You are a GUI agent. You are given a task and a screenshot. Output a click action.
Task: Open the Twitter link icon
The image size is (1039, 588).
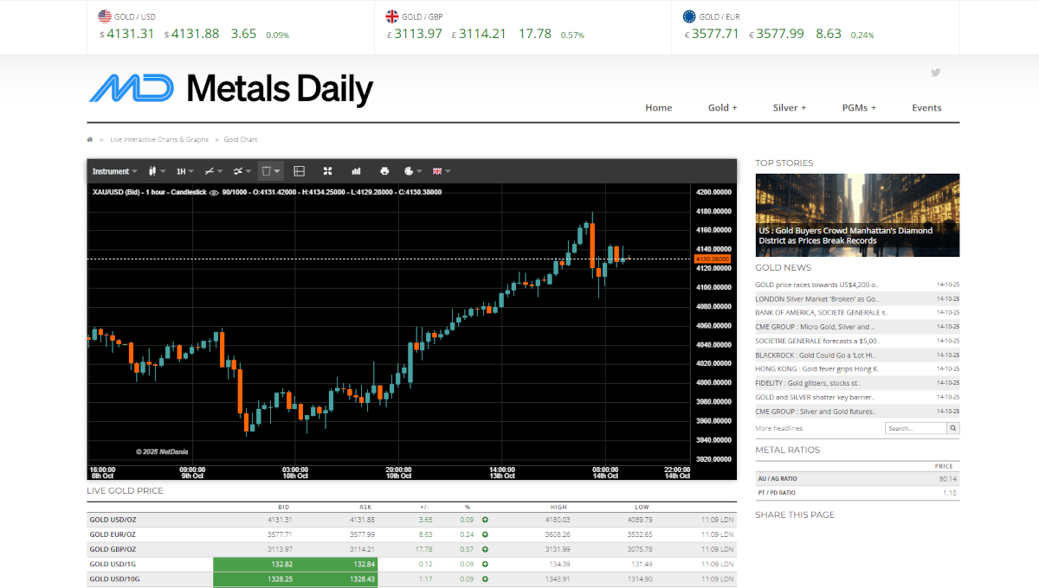[935, 73]
